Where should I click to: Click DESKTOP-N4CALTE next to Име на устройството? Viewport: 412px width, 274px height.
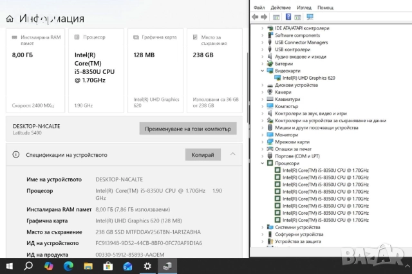(x=119, y=179)
